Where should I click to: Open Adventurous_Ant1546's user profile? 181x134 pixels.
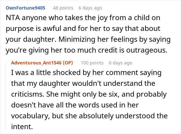[x=36, y=63]
